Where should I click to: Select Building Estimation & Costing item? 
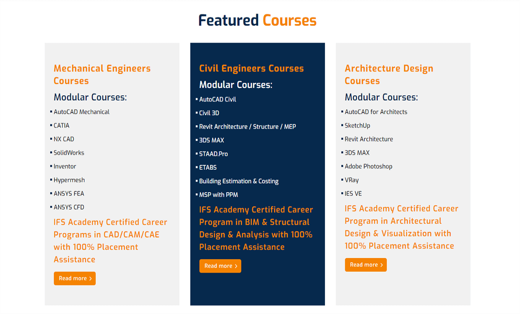pos(239,181)
